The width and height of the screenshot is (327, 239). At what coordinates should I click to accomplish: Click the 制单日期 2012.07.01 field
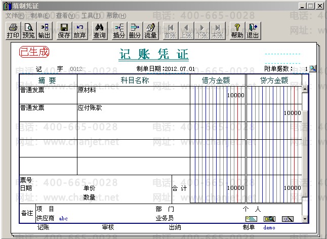pyautogui.click(x=180, y=69)
